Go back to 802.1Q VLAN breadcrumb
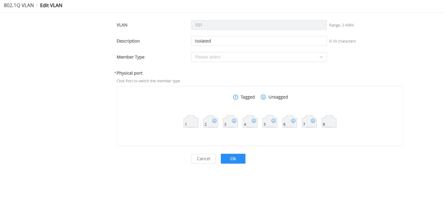 click(19, 5)
